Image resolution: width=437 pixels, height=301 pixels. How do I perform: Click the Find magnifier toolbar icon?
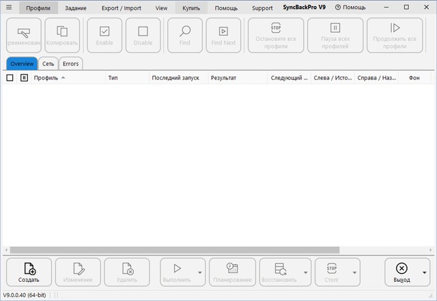pos(184,31)
